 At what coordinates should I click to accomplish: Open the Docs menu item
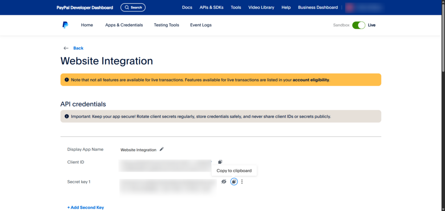pos(187,7)
